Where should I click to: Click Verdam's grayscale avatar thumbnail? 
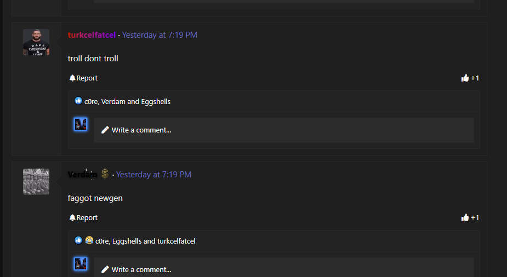point(36,182)
